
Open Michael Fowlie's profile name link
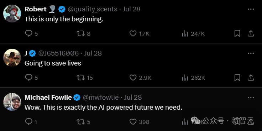pyautogui.click(x=48, y=98)
